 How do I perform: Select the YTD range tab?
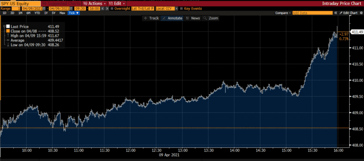(37, 13)
